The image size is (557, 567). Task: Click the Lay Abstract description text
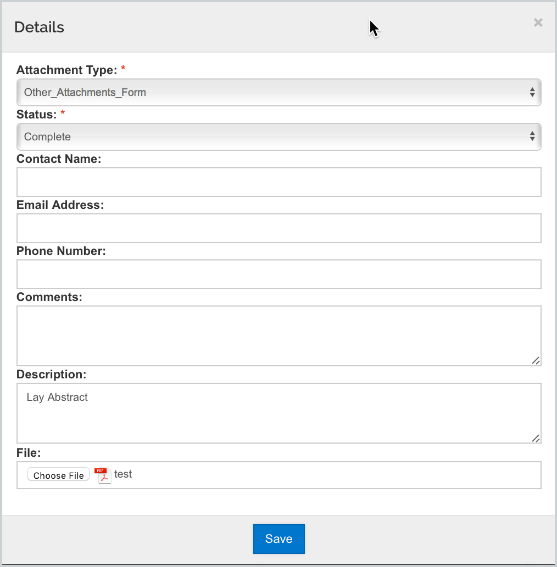[57, 398]
